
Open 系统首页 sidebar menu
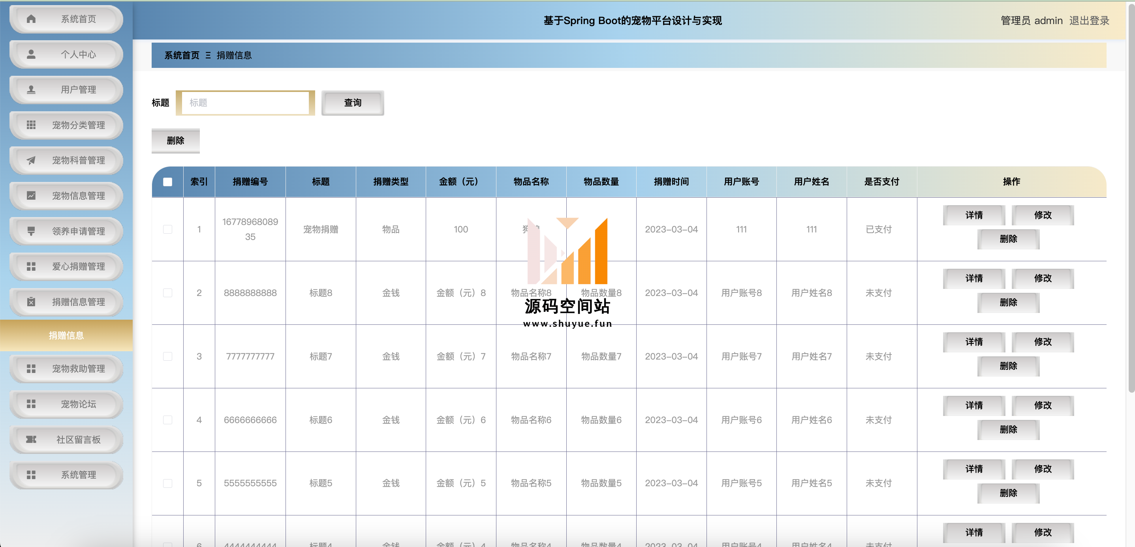(x=66, y=19)
